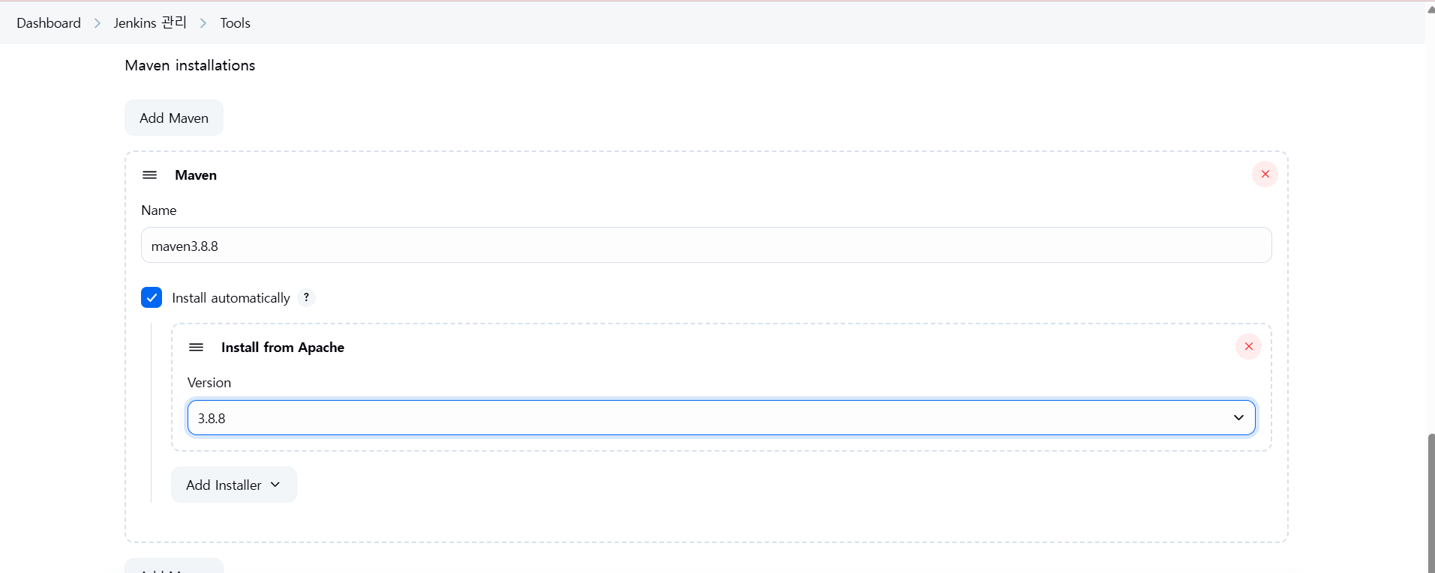Go to Dashboard breadcrumb

point(49,23)
